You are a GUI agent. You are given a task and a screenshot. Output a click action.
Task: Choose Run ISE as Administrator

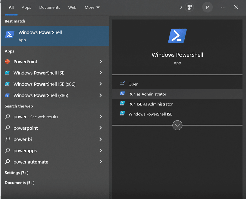coord(177,104)
